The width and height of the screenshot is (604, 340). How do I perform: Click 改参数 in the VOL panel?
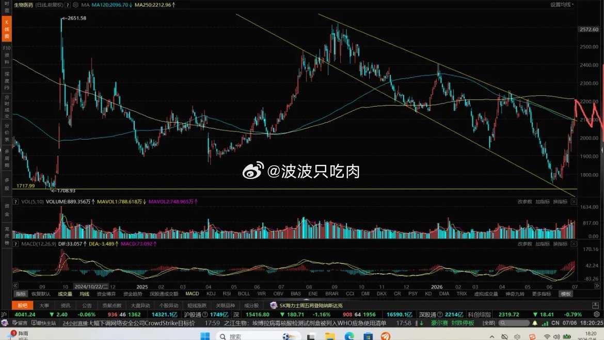pyautogui.click(x=524, y=202)
